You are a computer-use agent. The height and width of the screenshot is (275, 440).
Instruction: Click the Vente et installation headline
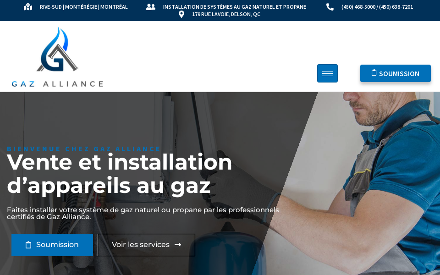tap(119, 174)
